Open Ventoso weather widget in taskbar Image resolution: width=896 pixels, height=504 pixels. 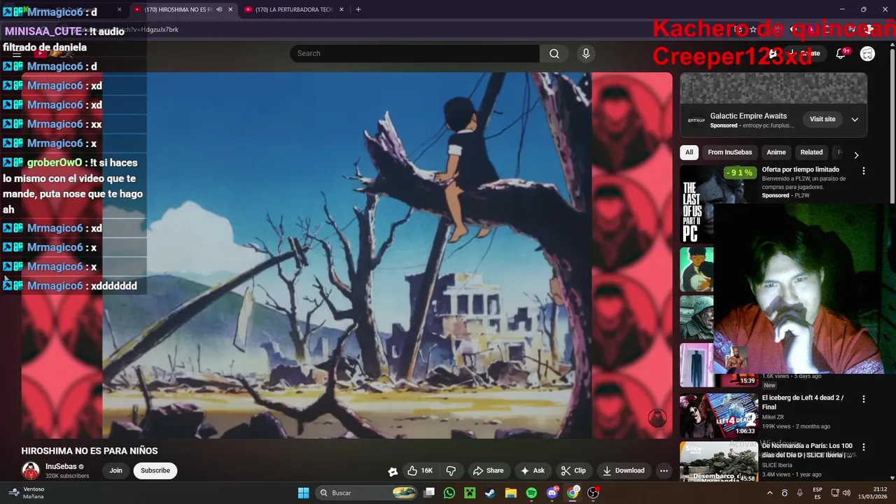pyautogui.click(x=27, y=493)
